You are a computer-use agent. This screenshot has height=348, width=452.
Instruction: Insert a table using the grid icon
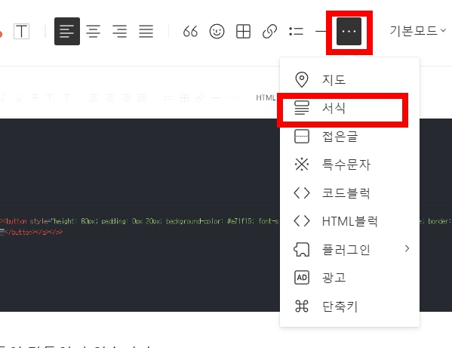point(243,31)
